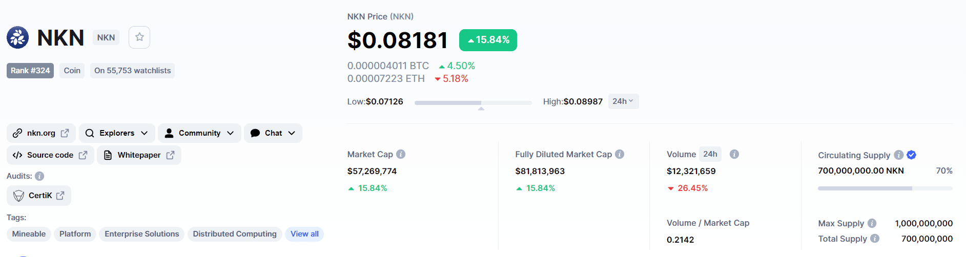Image resolution: width=966 pixels, height=257 pixels.
Task: Click the low-high price range bar
Action: point(472,103)
